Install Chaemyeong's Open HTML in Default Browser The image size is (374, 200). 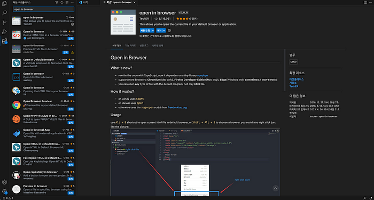[x=71, y=151]
